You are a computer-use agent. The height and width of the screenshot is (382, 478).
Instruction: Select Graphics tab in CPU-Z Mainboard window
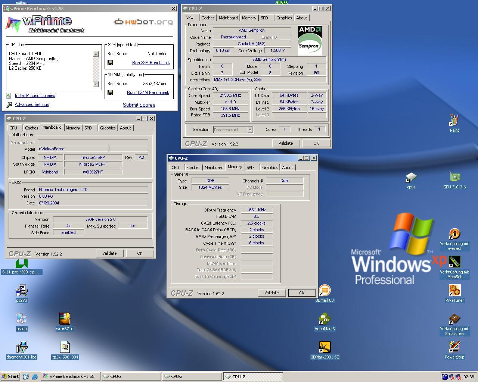click(108, 128)
